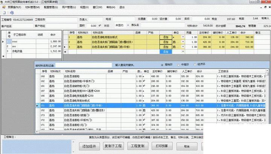The width and height of the screenshot is (271, 154).
Task: Click the 备注 column header in upper table
Action: click(262, 33)
